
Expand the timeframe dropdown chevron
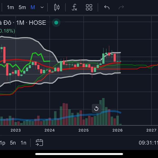(42, 7)
